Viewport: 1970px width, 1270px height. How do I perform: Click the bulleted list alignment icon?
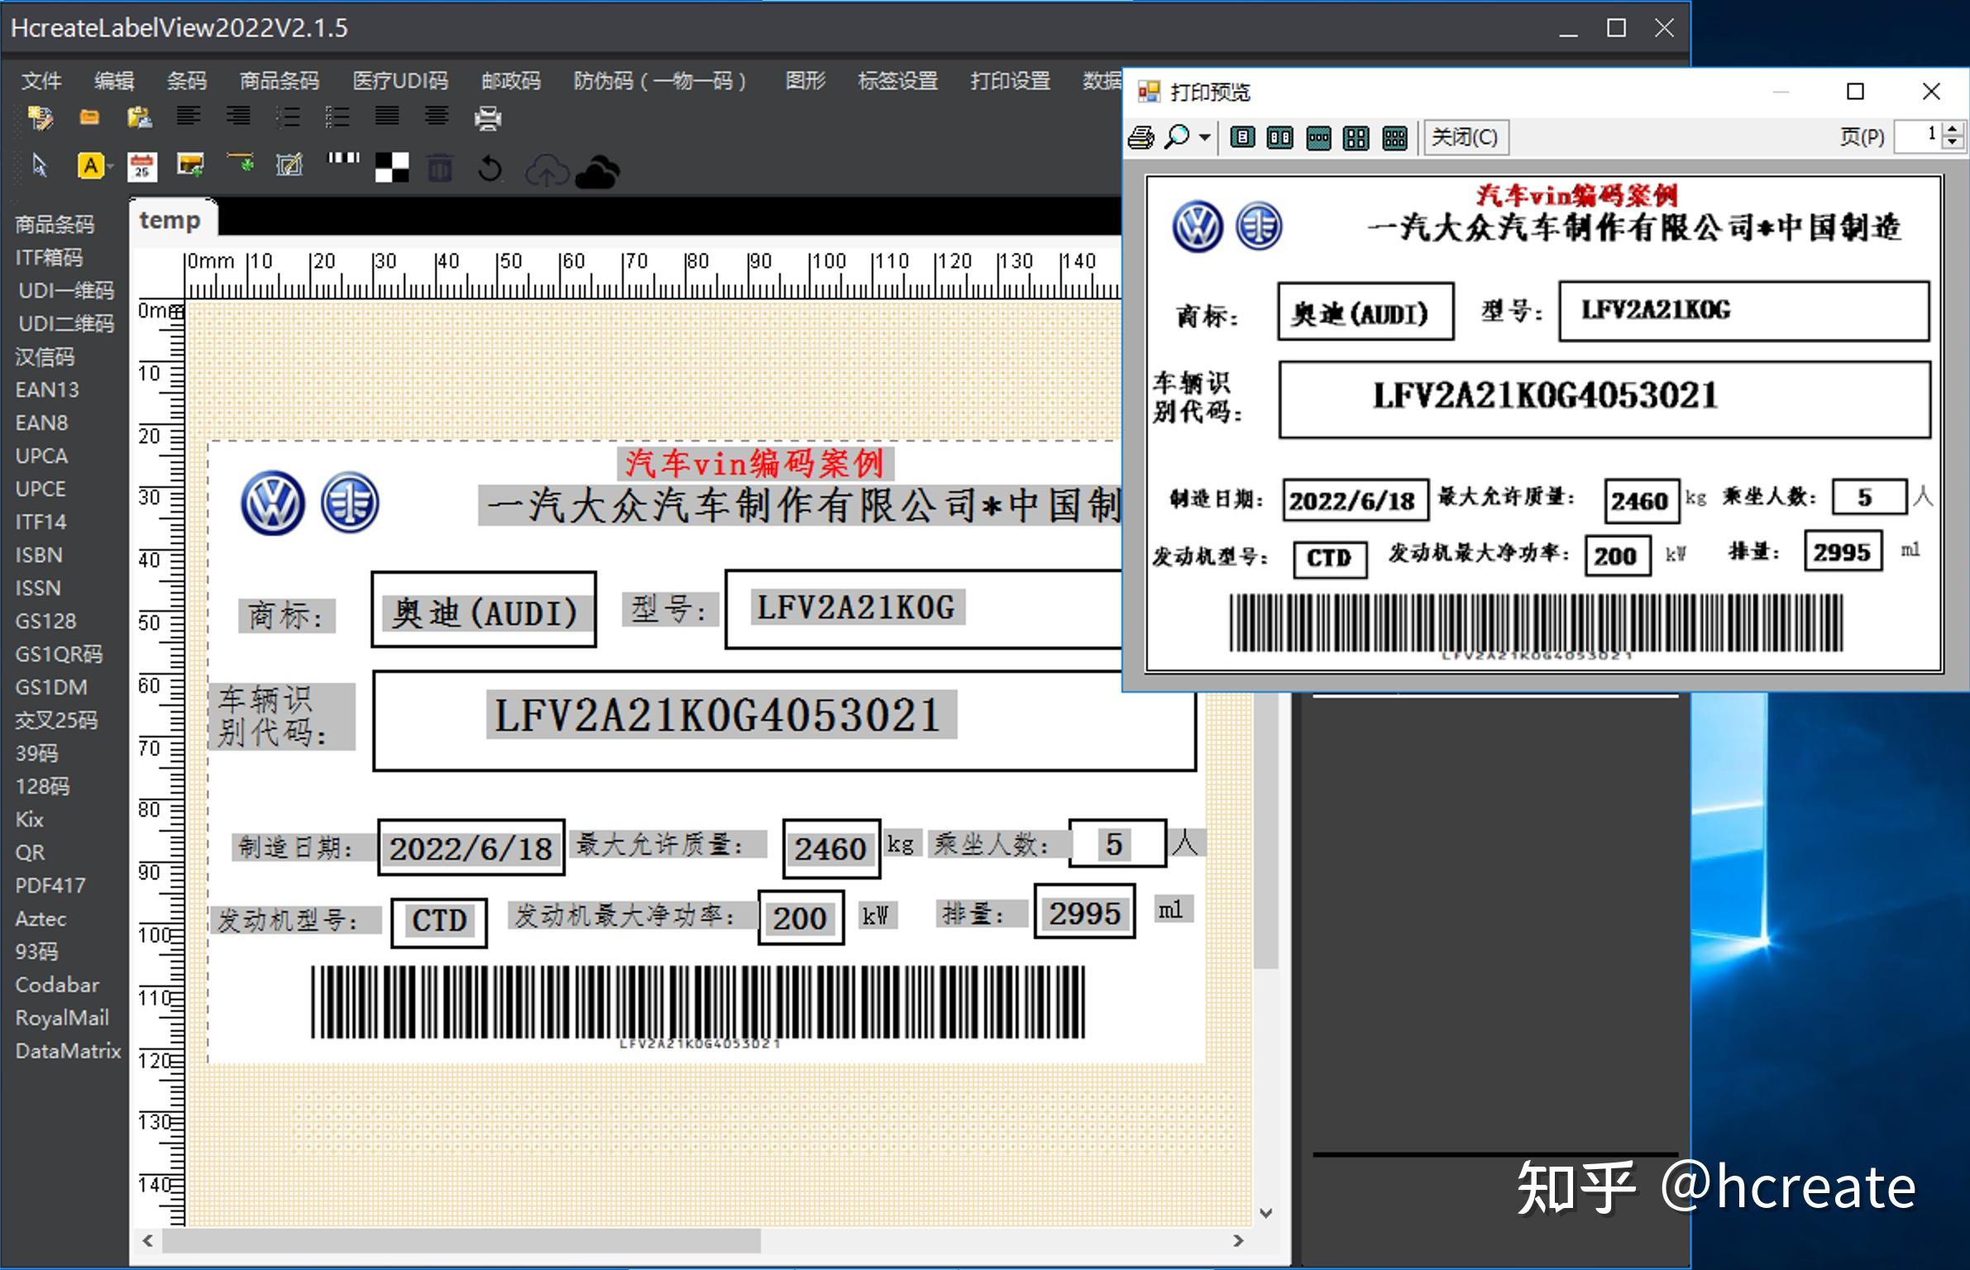click(288, 117)
